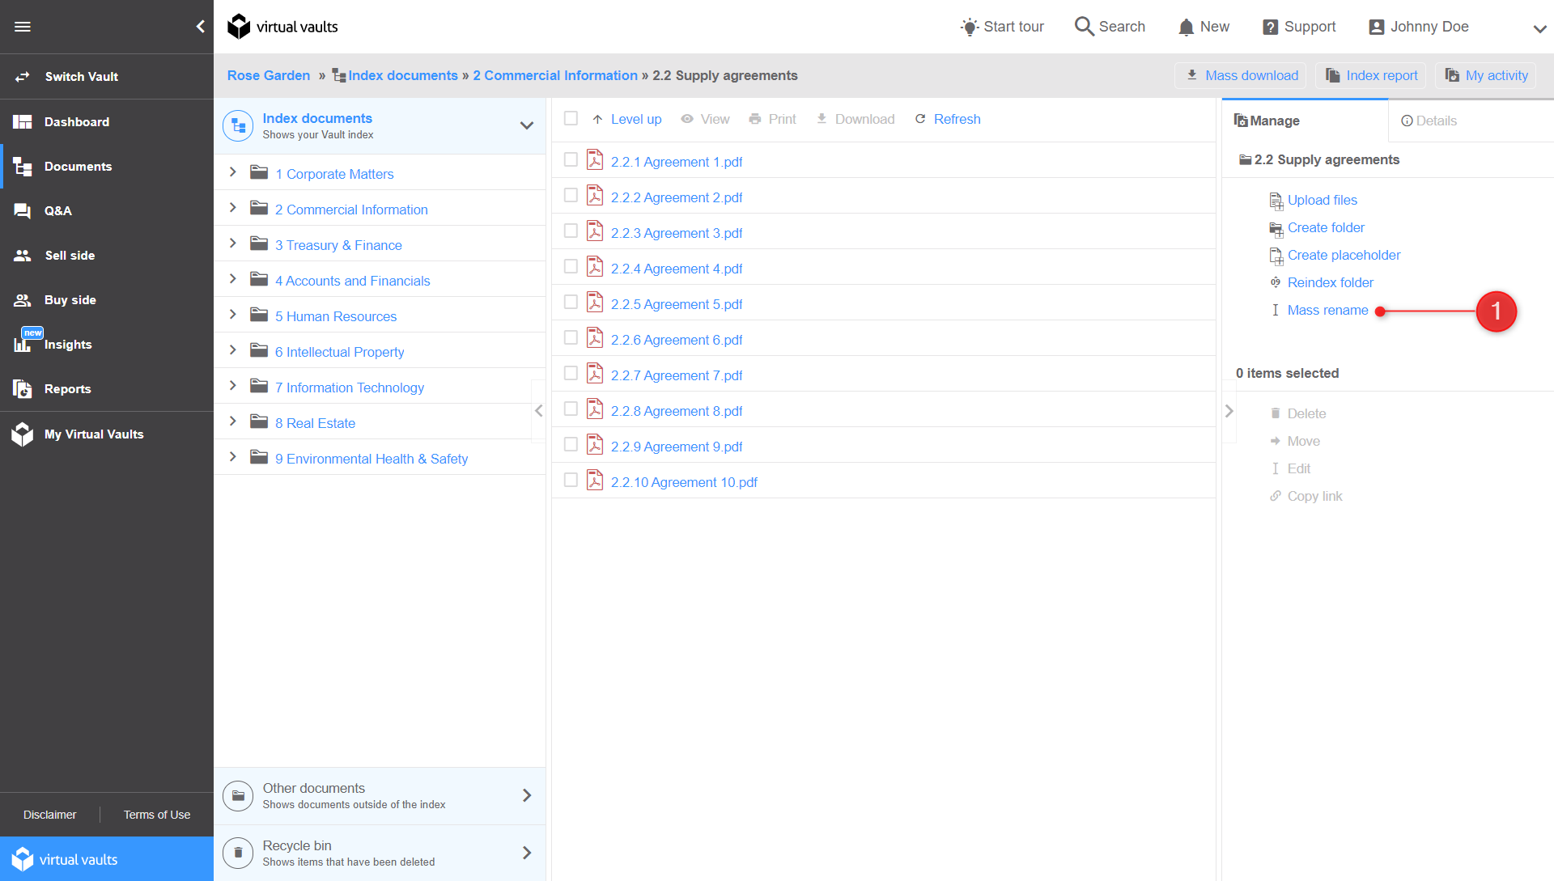Image resolution: width=1554 pixels, height=881 pixels.
Task: Click the Mass rename icon
Action: (x=1276, y=311)
